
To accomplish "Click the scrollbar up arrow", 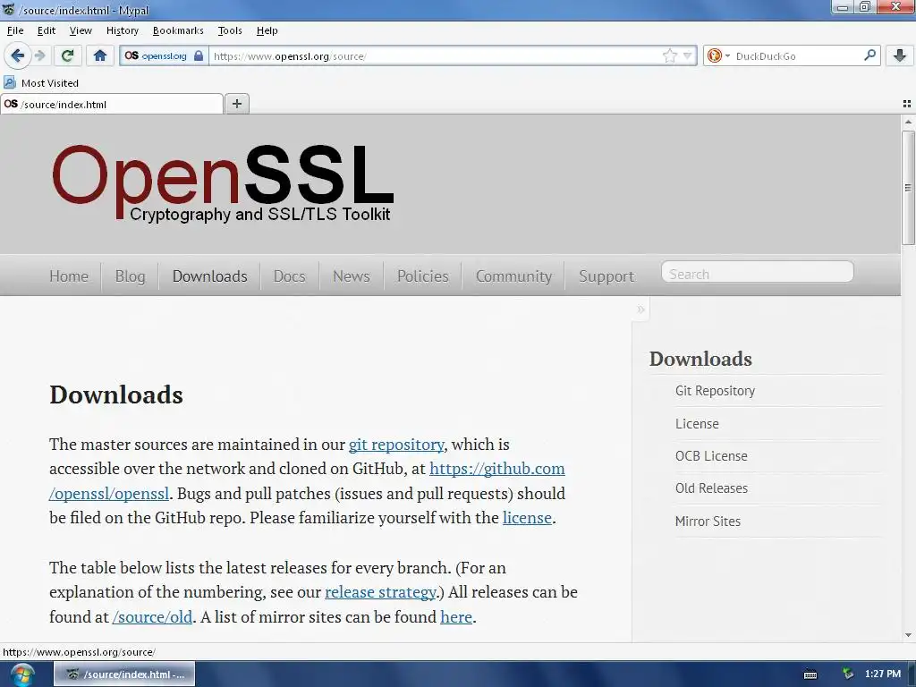I will (908, 122).
